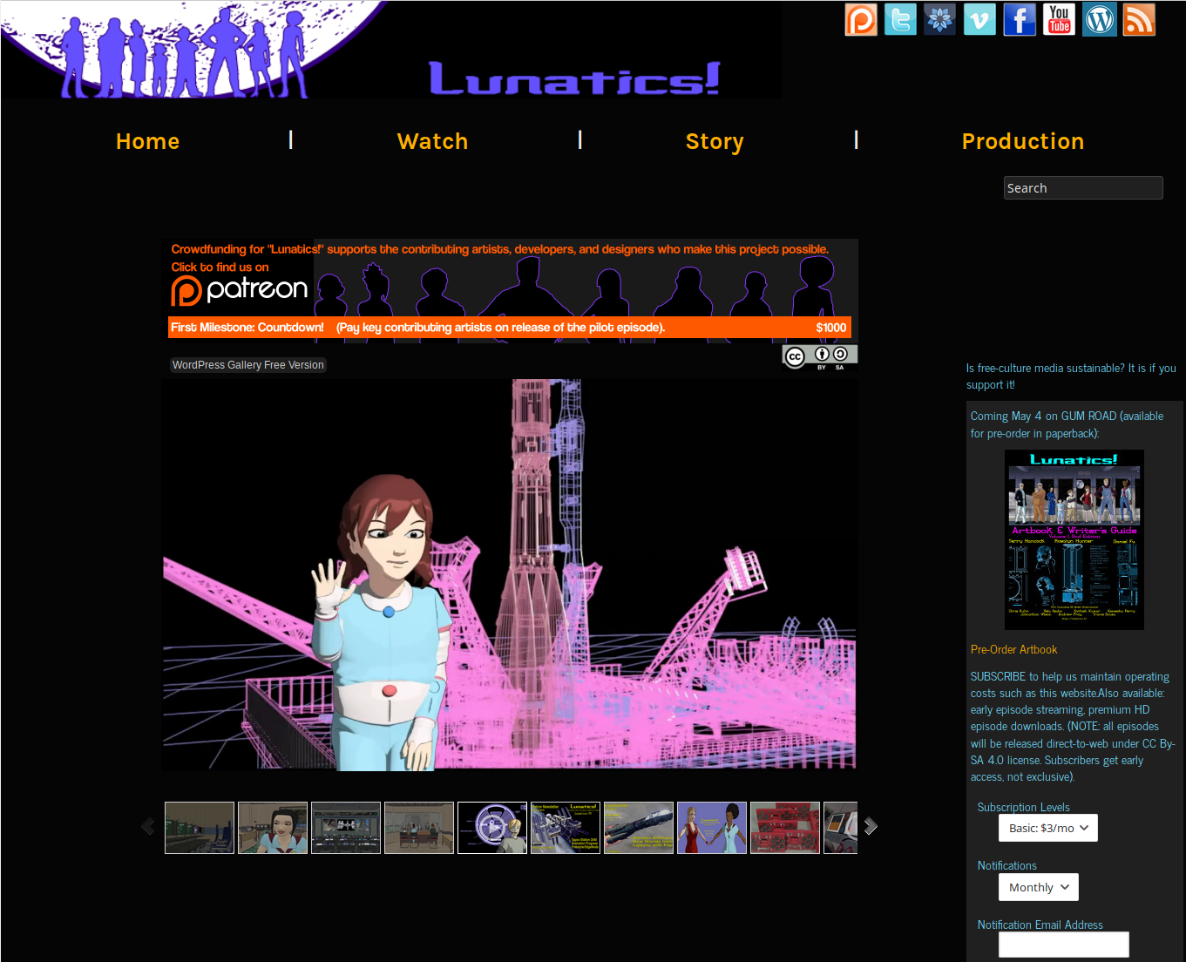
Task: Click the Pre-Order Artbook link
Action: pos(1013,649)
